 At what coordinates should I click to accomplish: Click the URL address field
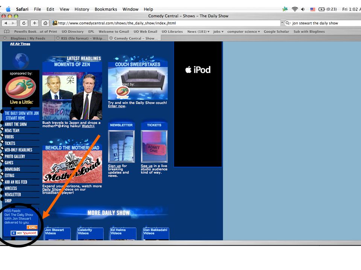point(166,23)
